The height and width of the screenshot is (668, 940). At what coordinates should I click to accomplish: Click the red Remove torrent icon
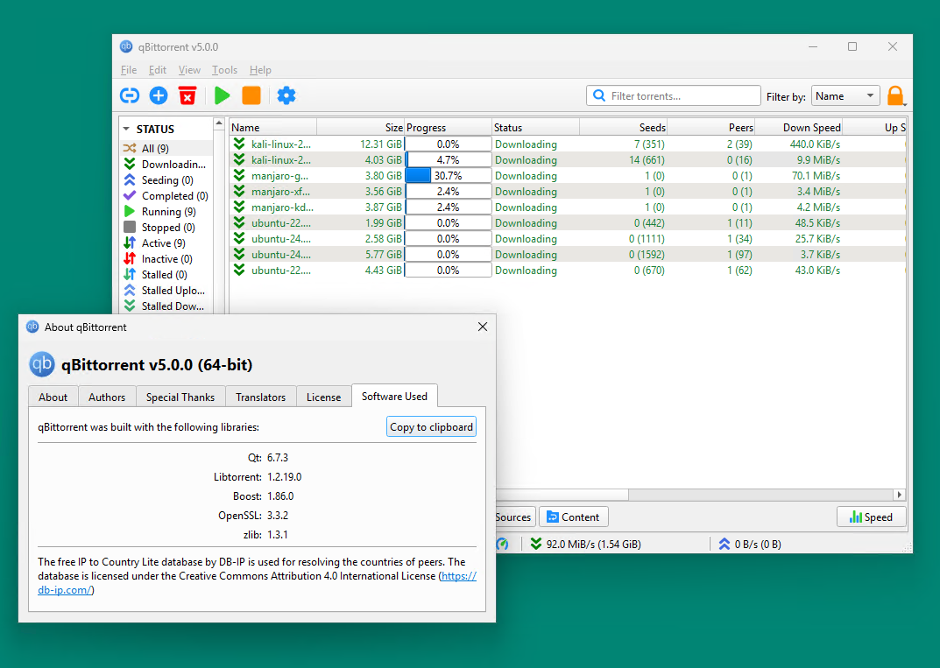coord(187,95)
